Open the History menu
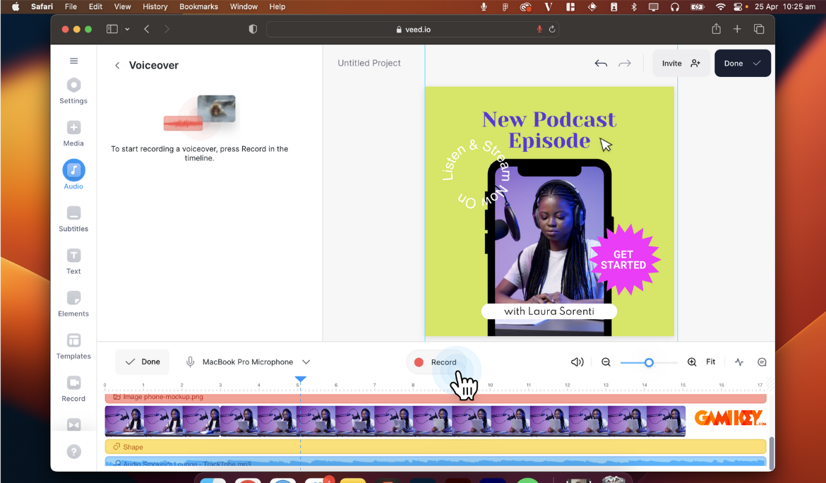Screen dimensions: 826x483 click(x=155, y=6)
